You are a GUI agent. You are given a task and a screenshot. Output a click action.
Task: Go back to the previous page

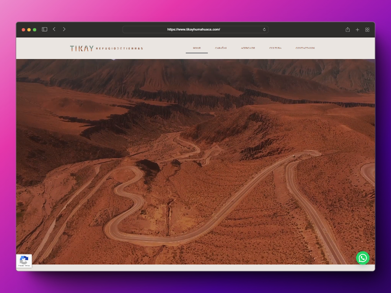(x=54, y=29)
